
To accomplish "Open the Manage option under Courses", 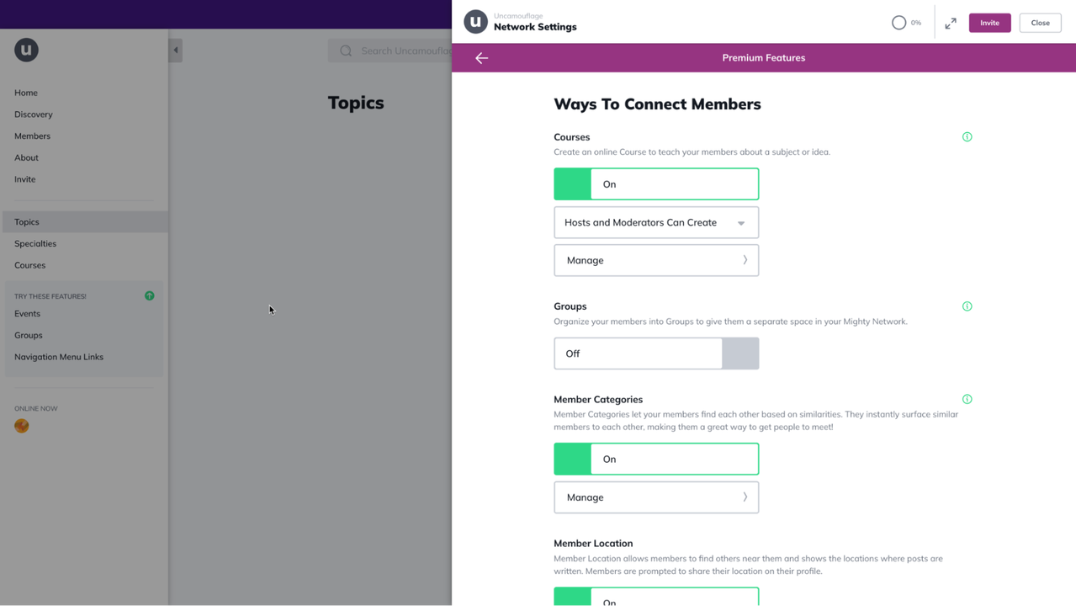I will click(x=656, y=261).
